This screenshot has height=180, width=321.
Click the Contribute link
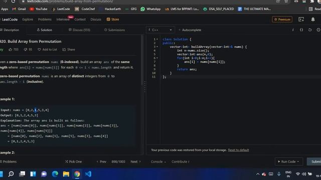click(x=181, y=161)
